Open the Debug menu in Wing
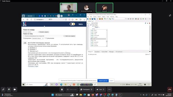 pos(104,17)
